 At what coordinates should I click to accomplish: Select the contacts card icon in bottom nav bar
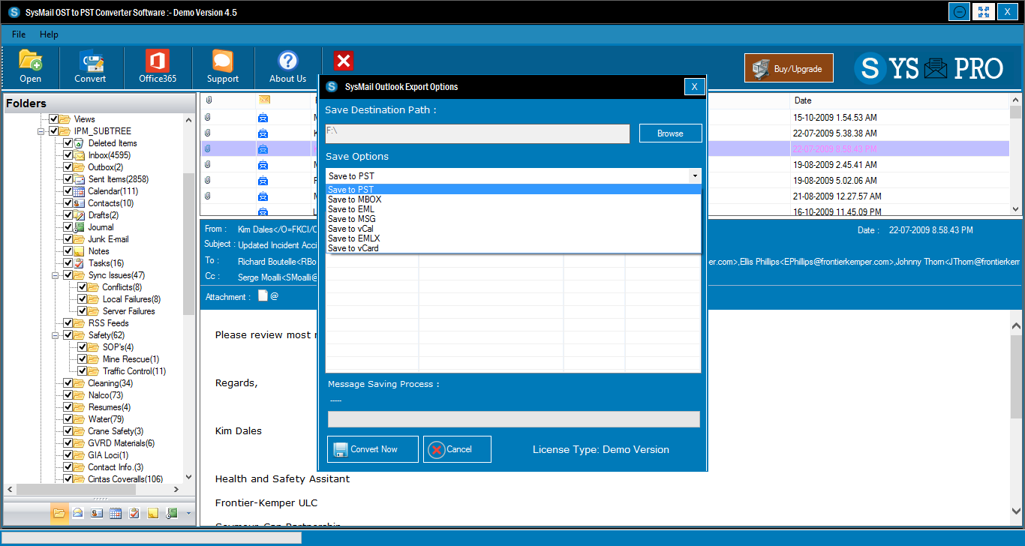tap(96, 513)
